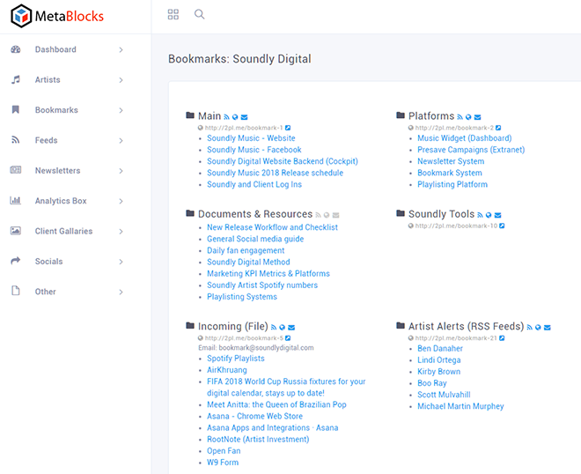Click the Client Gallaries image icon
581x474 pixels.
coord(16,231)
